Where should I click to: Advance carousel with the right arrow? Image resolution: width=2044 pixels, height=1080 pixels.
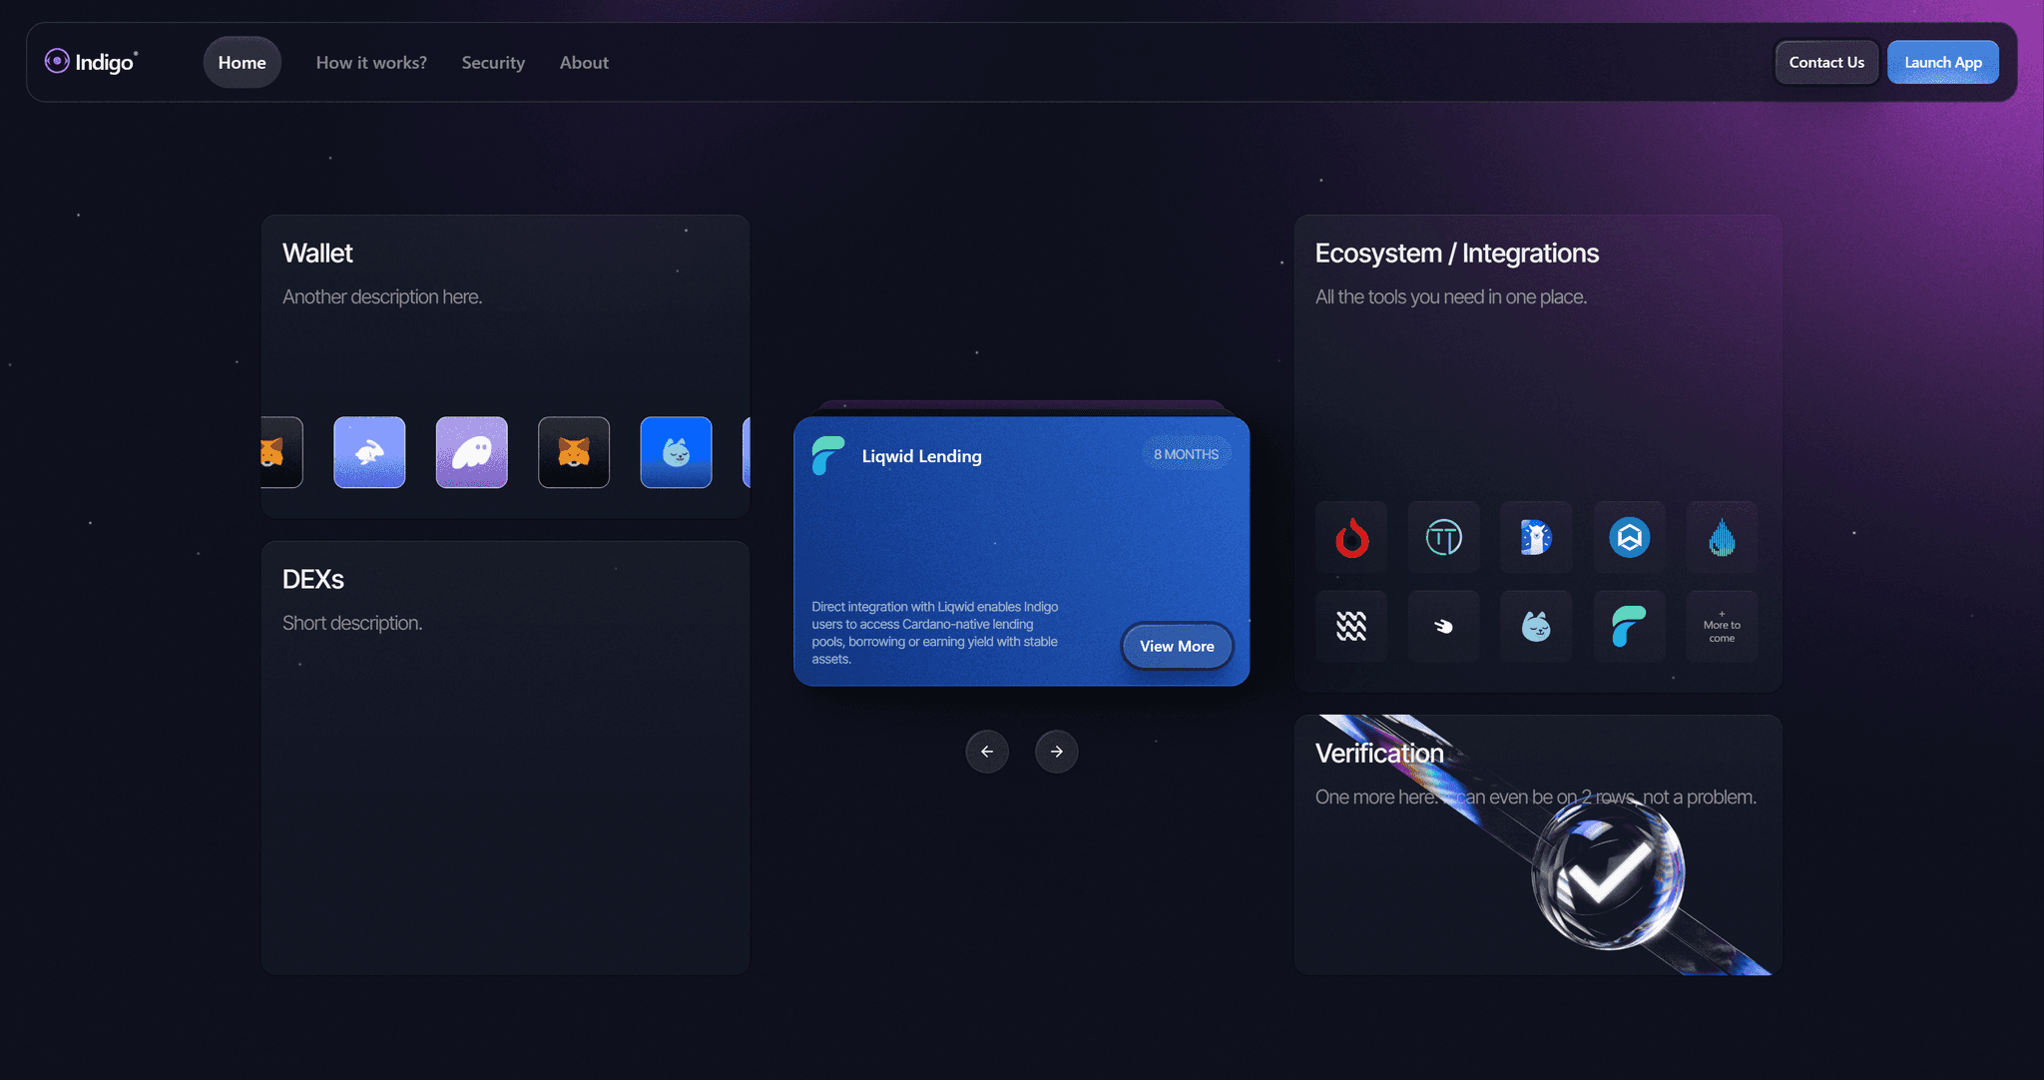[1056, 752]
